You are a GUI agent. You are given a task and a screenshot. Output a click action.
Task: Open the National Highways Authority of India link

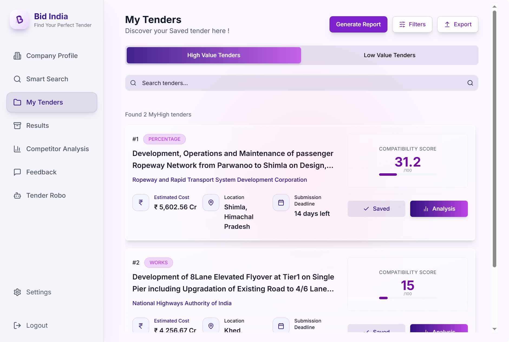pyautogui.click(x=182, y=303)
